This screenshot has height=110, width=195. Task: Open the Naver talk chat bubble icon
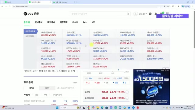click(x=150, y=14)
